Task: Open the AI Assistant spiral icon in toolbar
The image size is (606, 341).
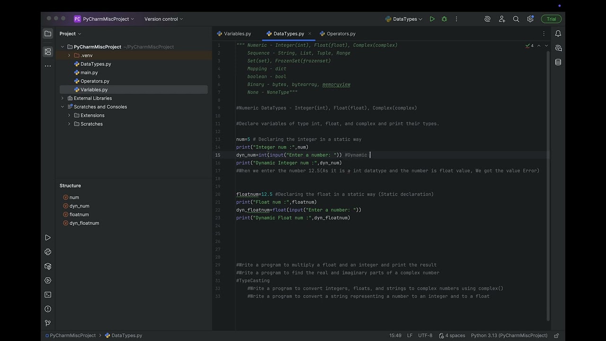Action: (x=487, y=19)
